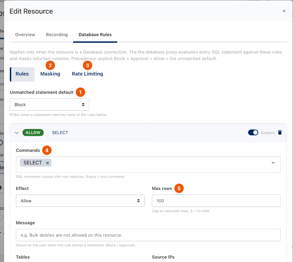
Task: Click 'SQL command classes this rule matches' hint
Action: (x=71, y=177)
